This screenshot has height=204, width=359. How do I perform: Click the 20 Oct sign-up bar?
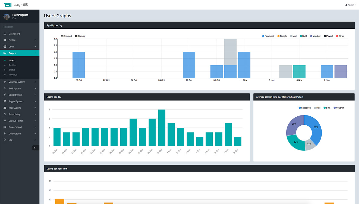79,65
